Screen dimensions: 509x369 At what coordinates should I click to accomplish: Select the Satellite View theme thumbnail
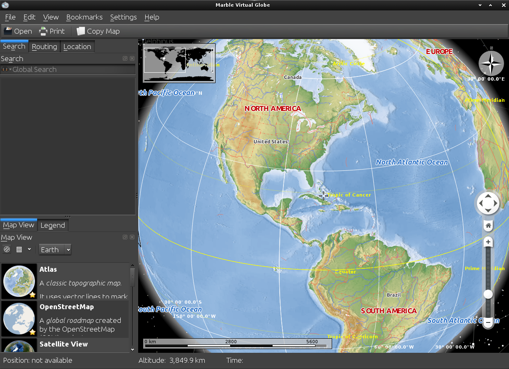[x=20, y=346]
